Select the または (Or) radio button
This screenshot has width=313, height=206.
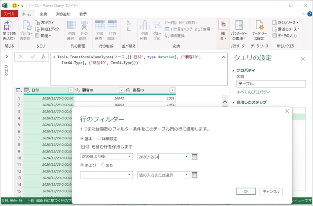pyautogui.click(x=103, y=165)
